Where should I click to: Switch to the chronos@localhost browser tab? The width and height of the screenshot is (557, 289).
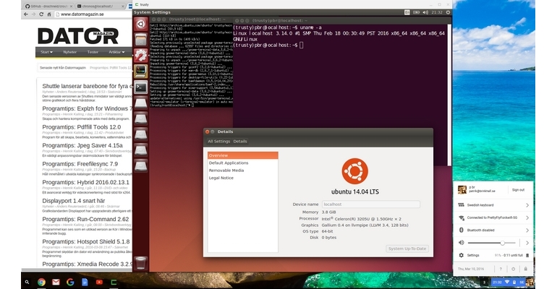click(100, 6)
